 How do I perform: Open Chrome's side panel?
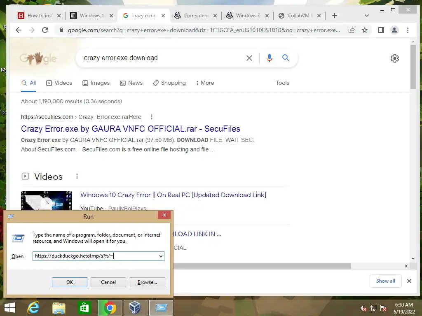pos(381,30)
